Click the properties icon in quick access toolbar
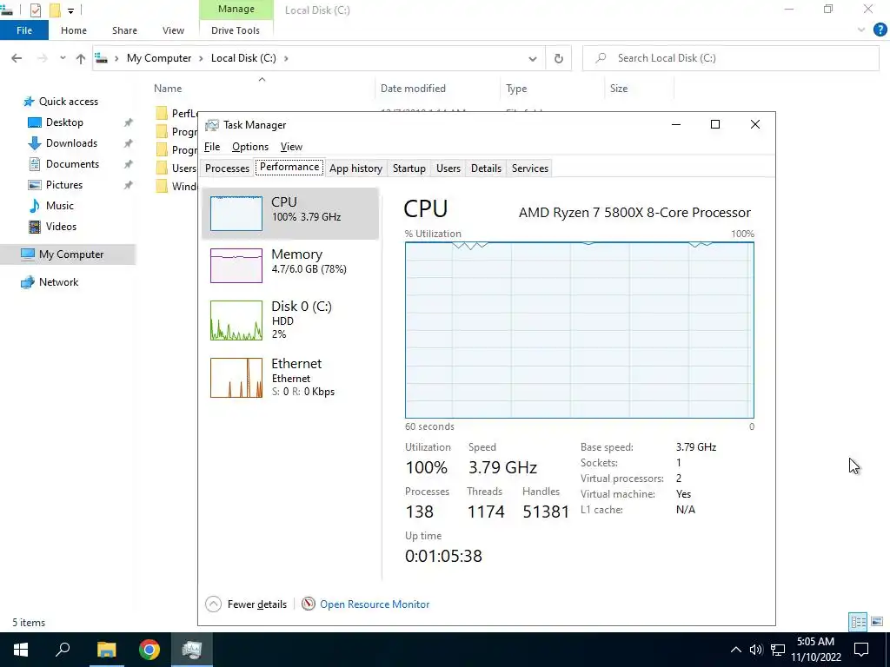 click(x=35, y=10)
